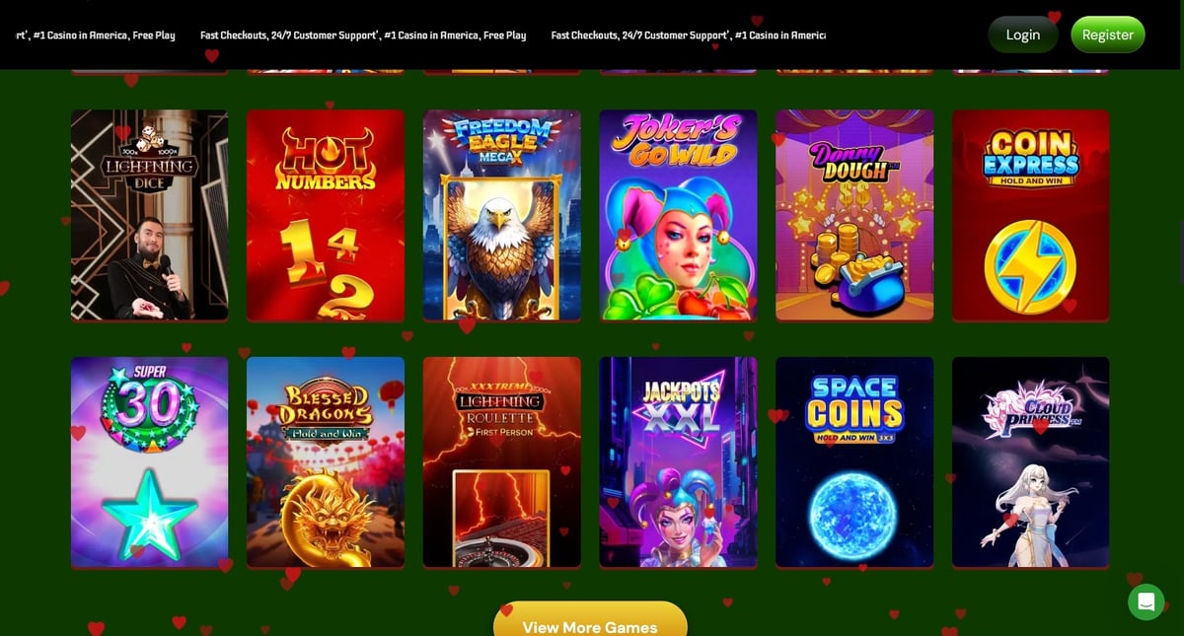The height and width of the screenshot is (636, 1184).
Task: Open Blessed Dragons Hold and Win
Action: [326, 461]
